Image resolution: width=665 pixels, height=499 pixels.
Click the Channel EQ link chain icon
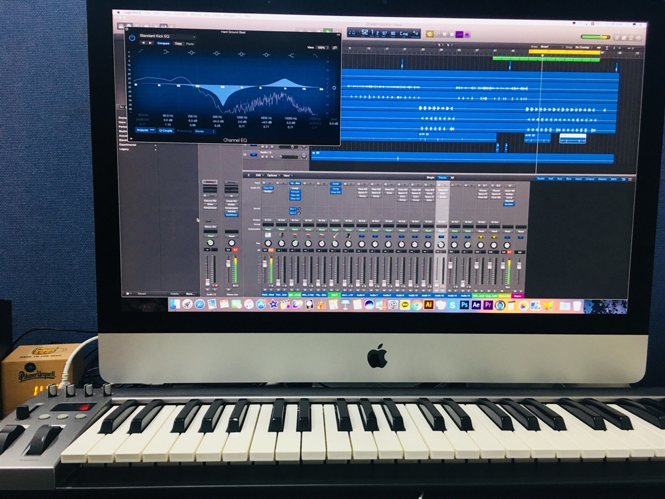[335, 47]
